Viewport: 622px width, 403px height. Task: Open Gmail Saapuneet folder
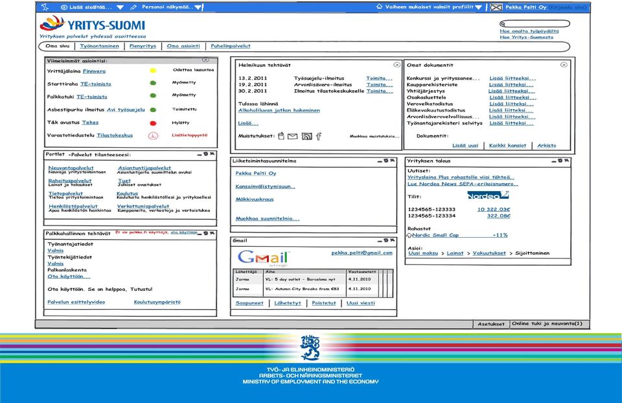(249, 303)
